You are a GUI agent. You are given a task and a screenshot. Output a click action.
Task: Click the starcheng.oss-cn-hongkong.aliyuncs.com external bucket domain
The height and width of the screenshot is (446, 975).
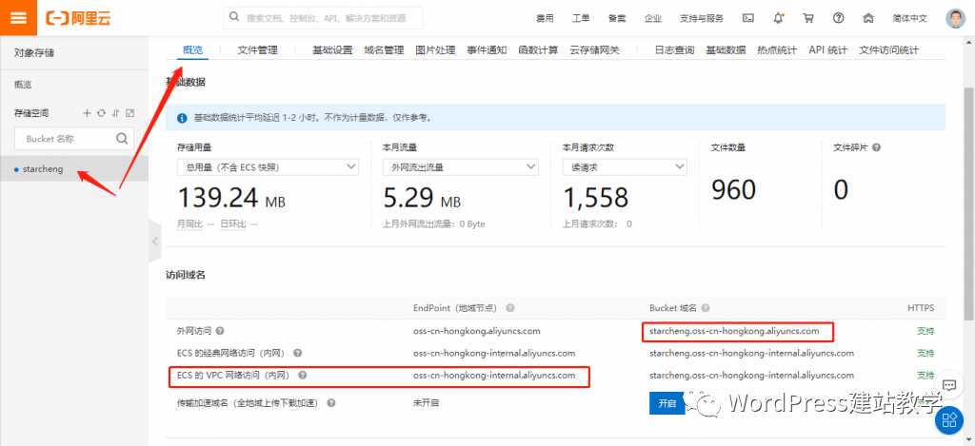(734, 331)
